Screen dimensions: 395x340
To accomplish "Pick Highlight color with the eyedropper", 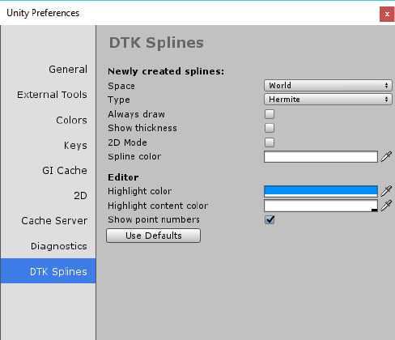I will pos(386,191).
